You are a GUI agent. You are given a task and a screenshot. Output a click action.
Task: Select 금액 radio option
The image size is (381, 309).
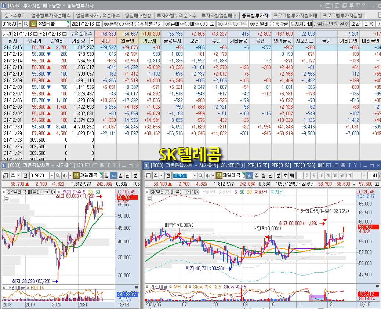[x=106, y=24]
